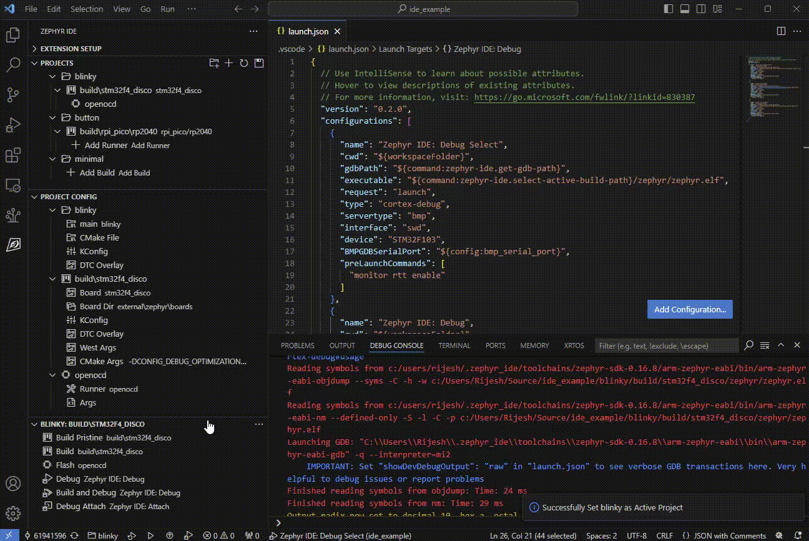Click status bar sync changes icon

tap(74, 535)
